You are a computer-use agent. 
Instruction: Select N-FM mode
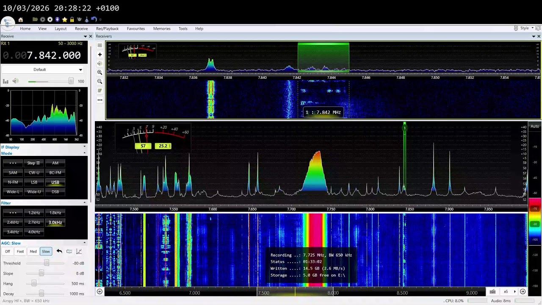[x=13, y=182]
